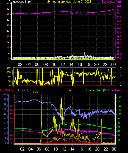
Task: Select 0.9 on the rainfall axis
Action: [11, 106]
